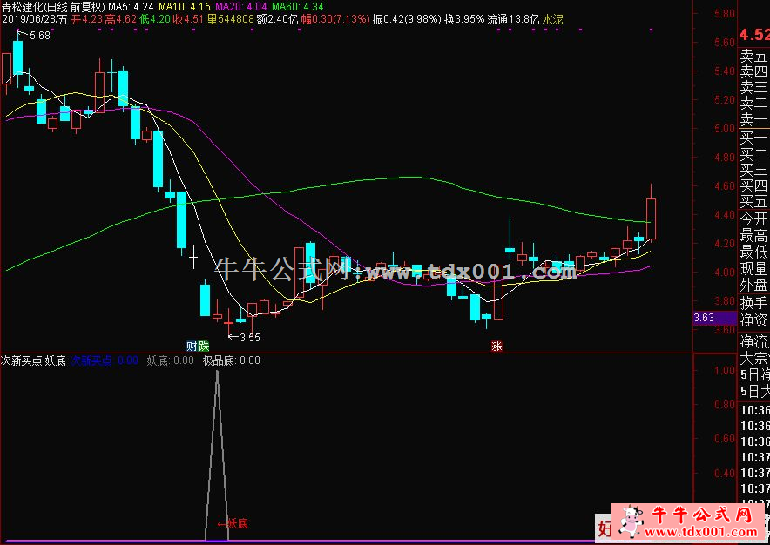Click the 卖五 order row
This screenshot has height=545, width=770.
(754, 56)
